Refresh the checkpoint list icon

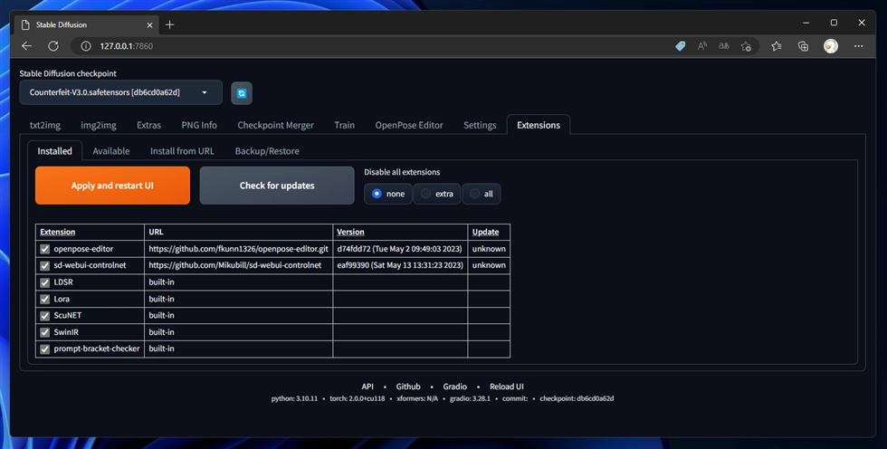[242, 93]
